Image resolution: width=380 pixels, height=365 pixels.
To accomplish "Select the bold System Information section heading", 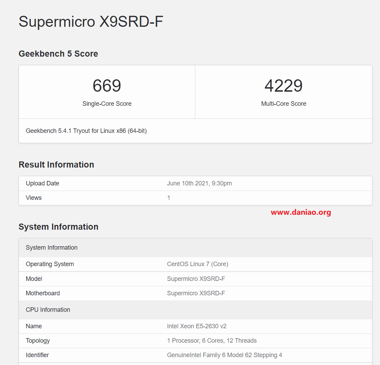I will click(x=58, y=227).
